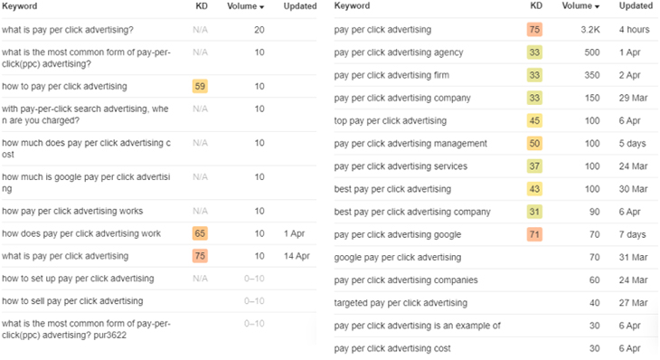This screenshot has width=660, height=360.
Task: Open 'top pay per click advertising' keyword
Action: coord(391,121)
